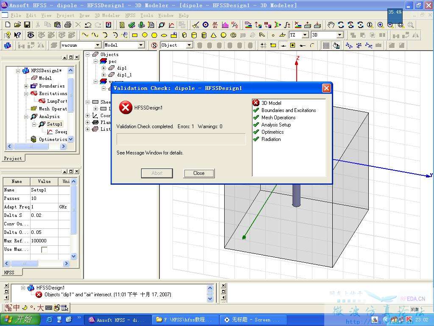The image size is (434, 326).
Task: Select the Draw Line tool
Action: 85,35
